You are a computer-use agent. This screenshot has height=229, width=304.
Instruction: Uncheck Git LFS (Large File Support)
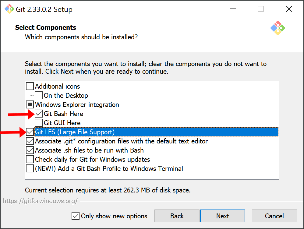click(30, 132)
